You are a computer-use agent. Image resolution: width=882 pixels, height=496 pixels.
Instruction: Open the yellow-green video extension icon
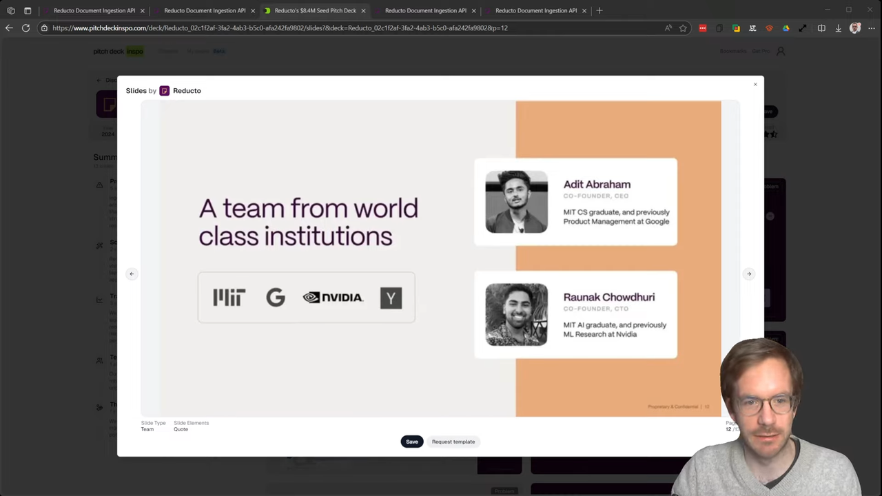coord(736,28)
